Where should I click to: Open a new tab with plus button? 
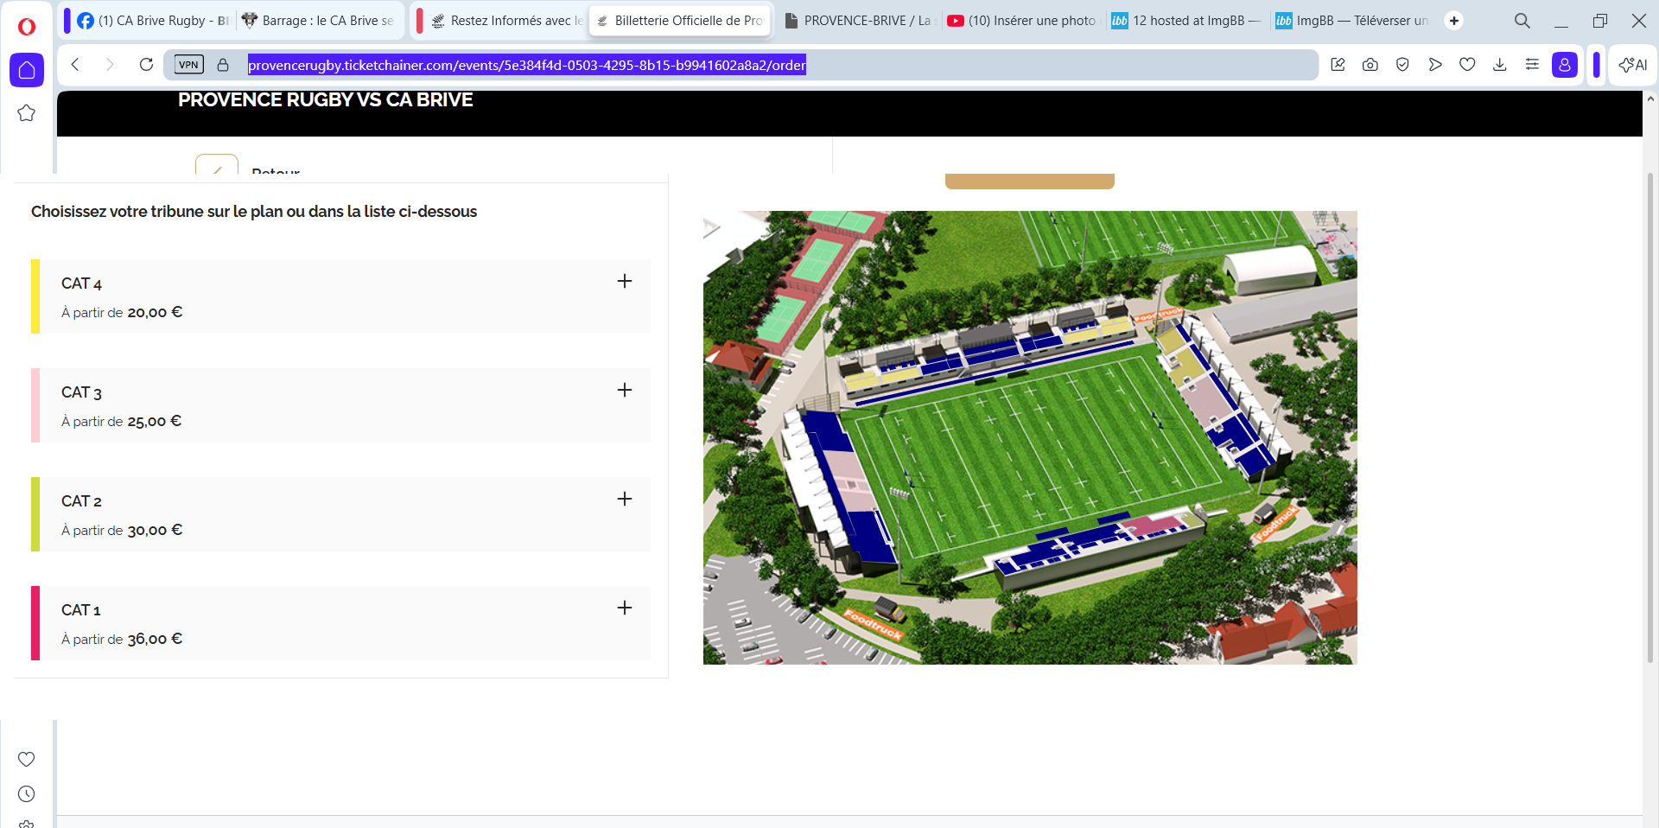pos(1454,21)
